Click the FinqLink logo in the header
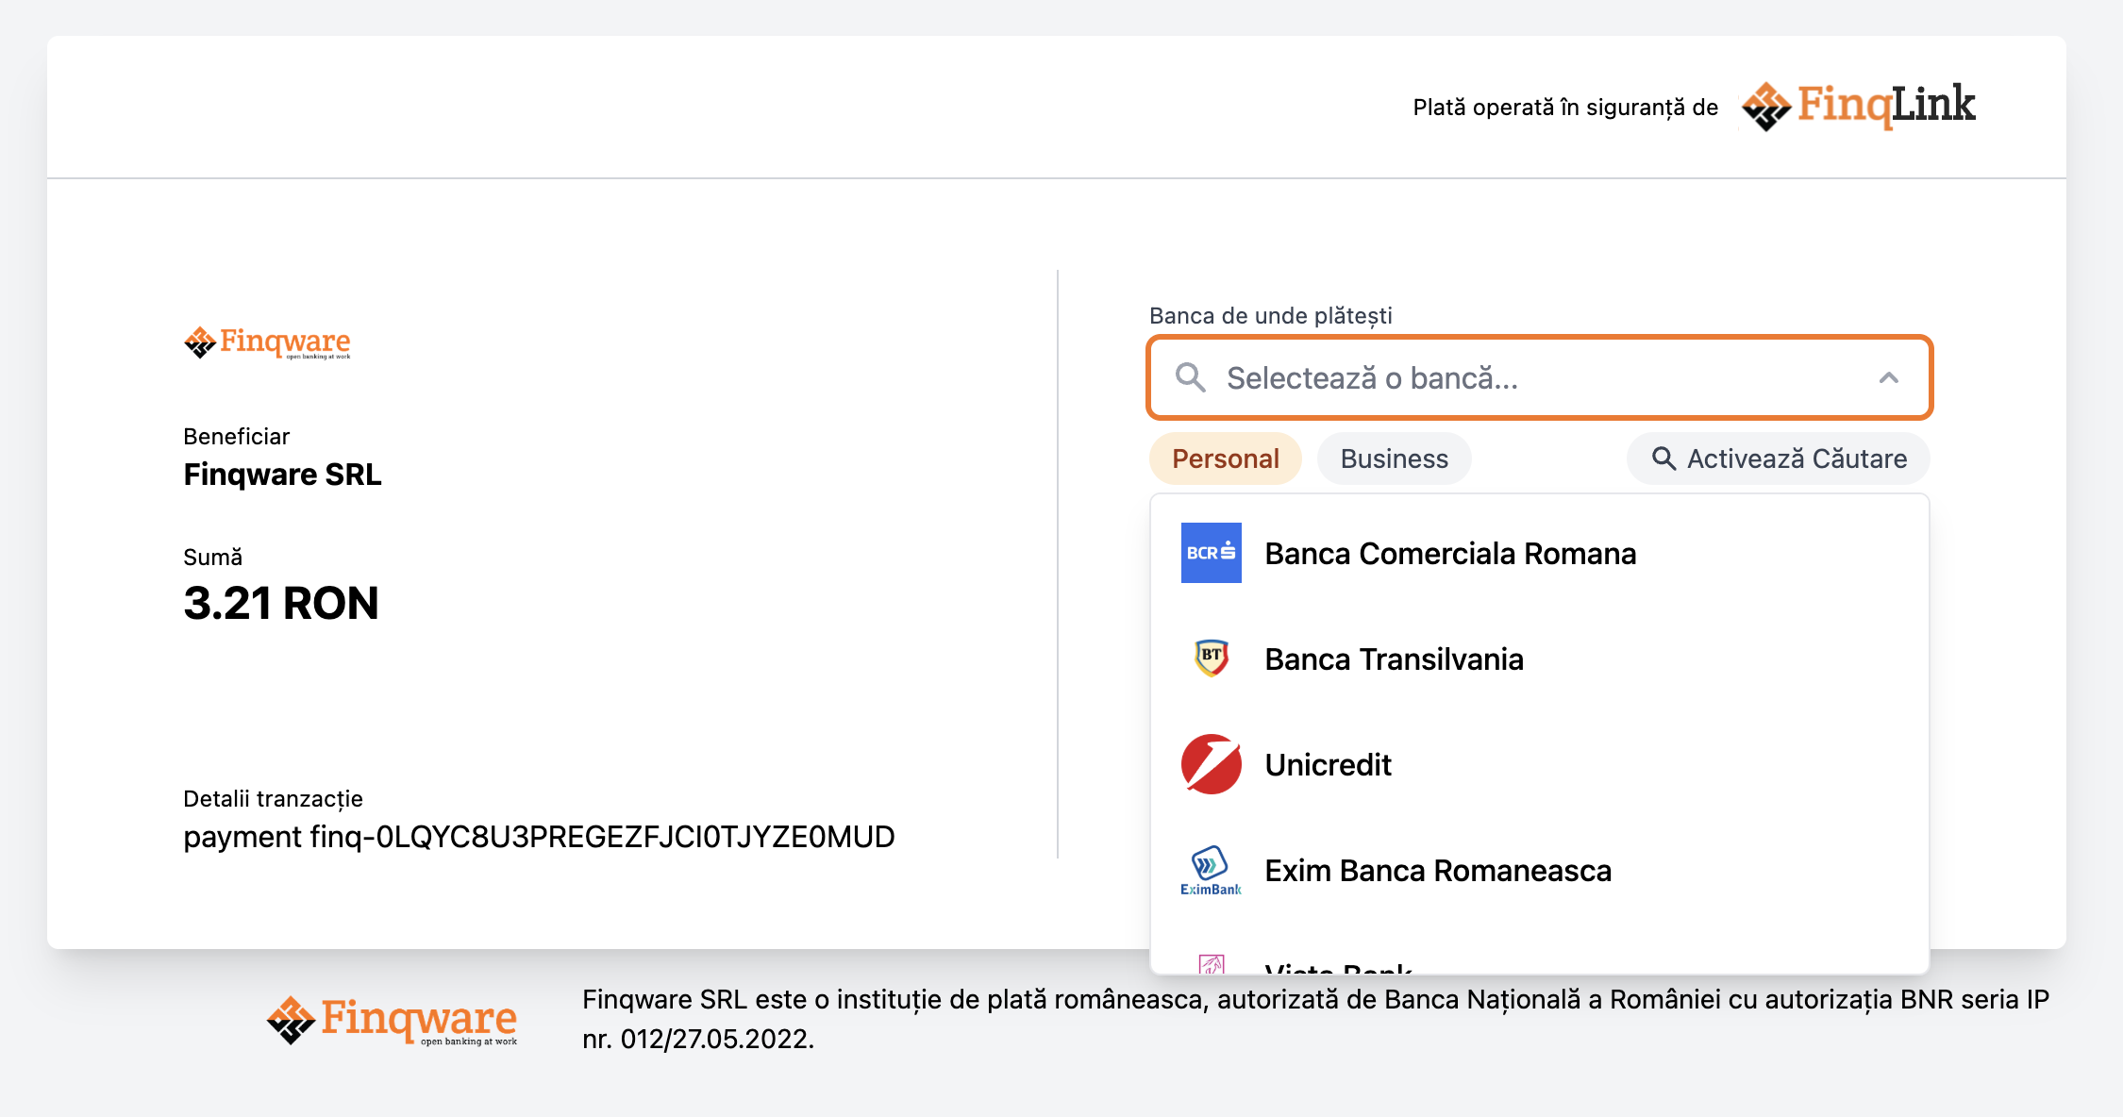Screen dimensions: 2123x1117 tap(1856, 105)
